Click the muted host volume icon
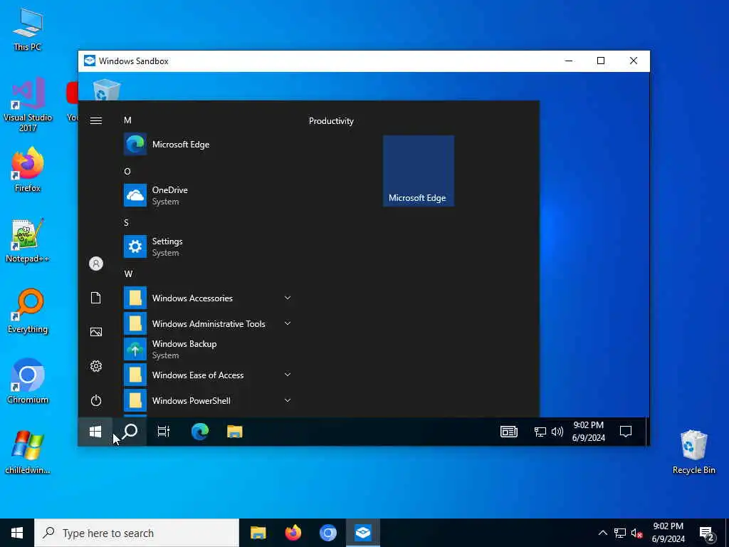 (636, 533)
